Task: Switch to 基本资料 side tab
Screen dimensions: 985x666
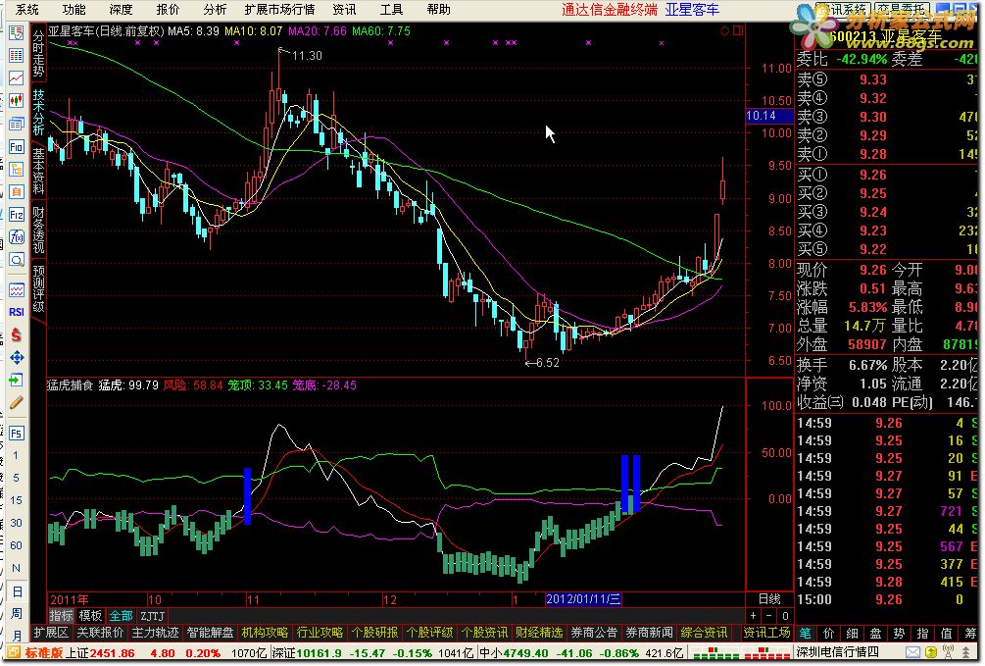Action: (38, 171)
